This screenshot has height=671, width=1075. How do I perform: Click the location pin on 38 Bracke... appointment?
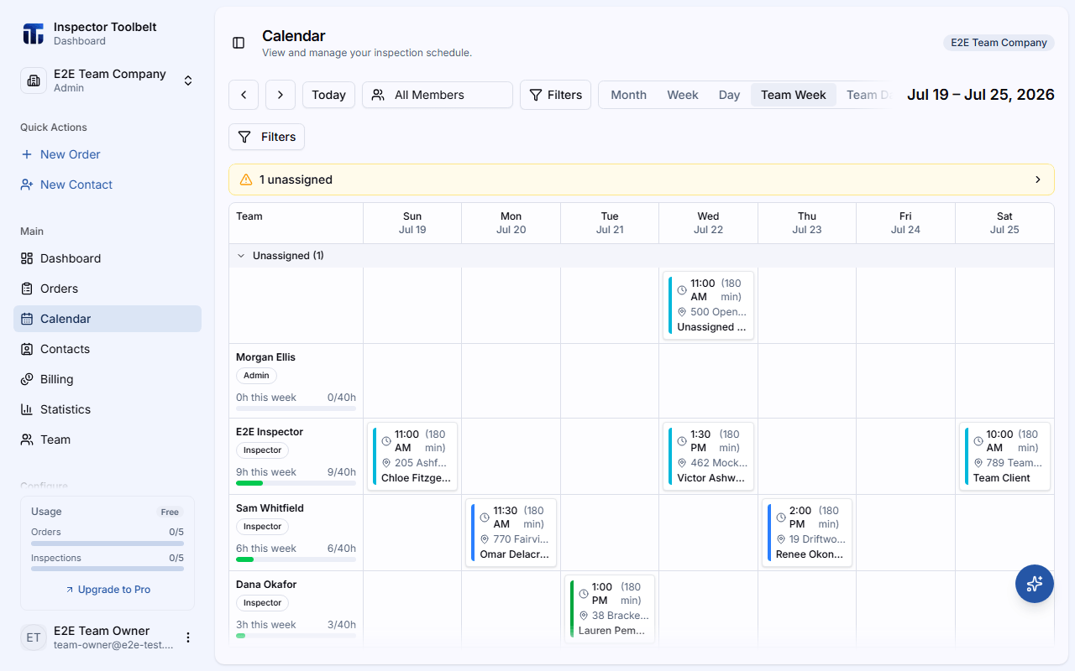[584, 616]
